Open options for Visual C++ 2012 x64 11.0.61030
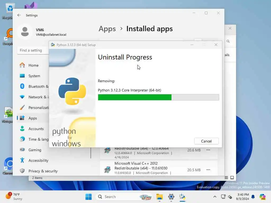Viewport: 271px width, 203px height. (208, 170)
